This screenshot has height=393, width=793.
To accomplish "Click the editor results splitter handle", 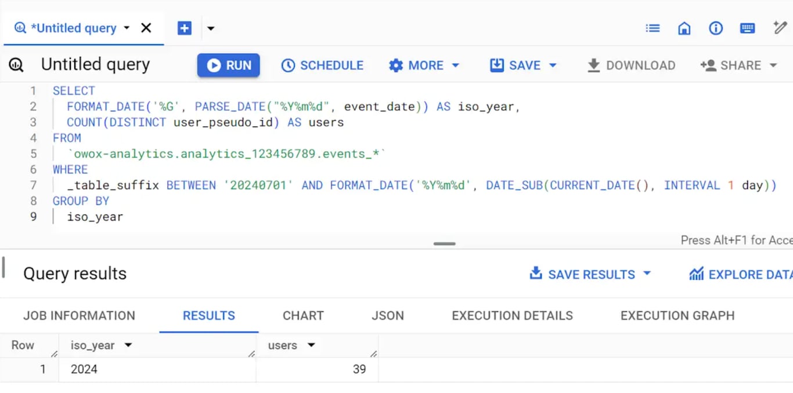I will (444, 244).
